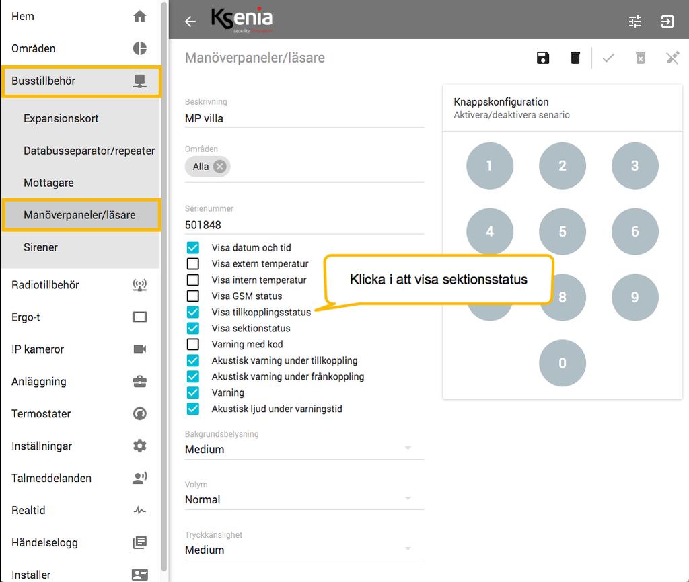Toggle Akustisk ljud under varningstid checkbox
Viewport: 689px width, 582px height.
[193, 409]
